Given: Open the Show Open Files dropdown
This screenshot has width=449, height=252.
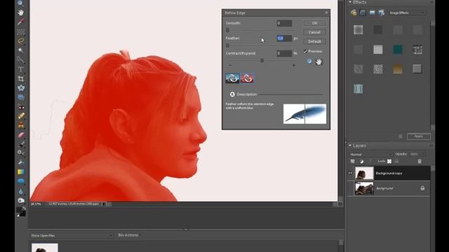Looking at the screenshot, I should point(72,235).
